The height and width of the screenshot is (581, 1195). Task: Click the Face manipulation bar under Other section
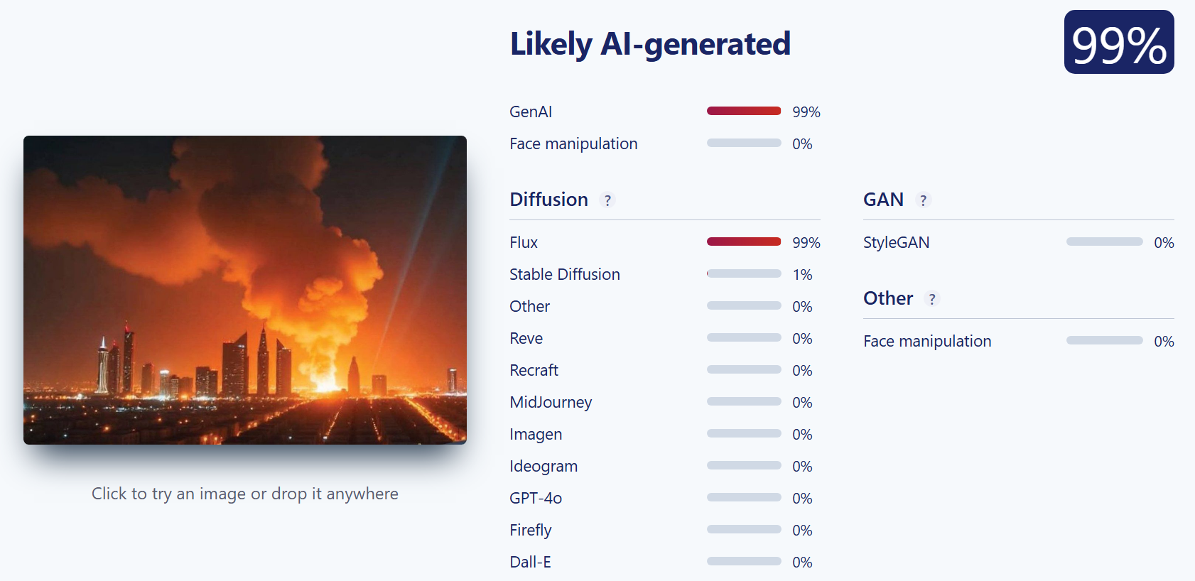coord(1104,340)
